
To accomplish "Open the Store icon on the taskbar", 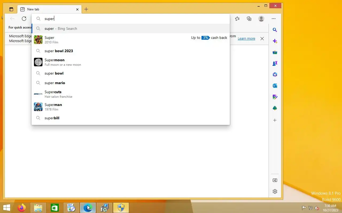I will pos(55,208).
